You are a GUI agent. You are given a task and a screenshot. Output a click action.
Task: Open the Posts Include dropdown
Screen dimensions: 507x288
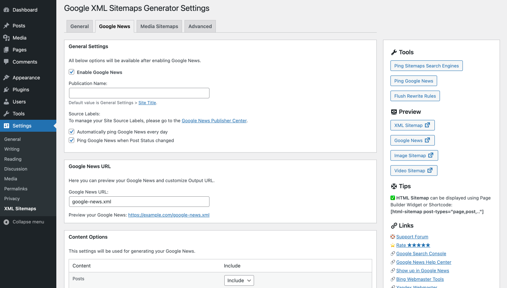click(x=239, y=280)
